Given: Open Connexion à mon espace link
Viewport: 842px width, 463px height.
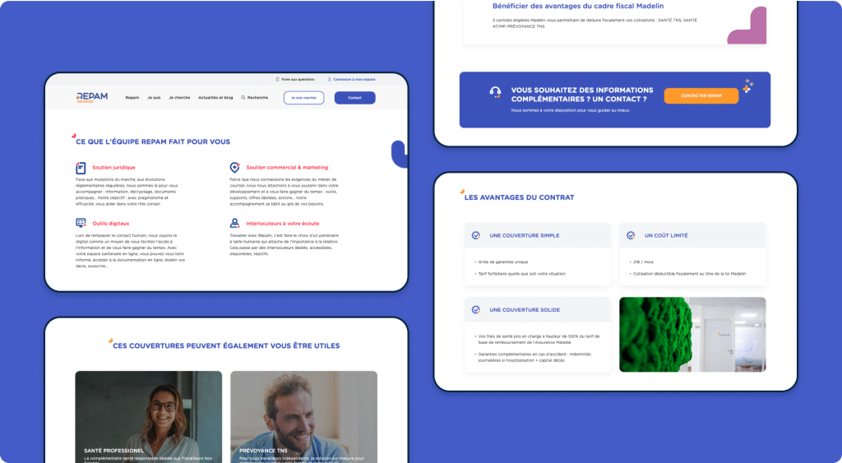Looking at the screenshot, I should pos(354,79).
